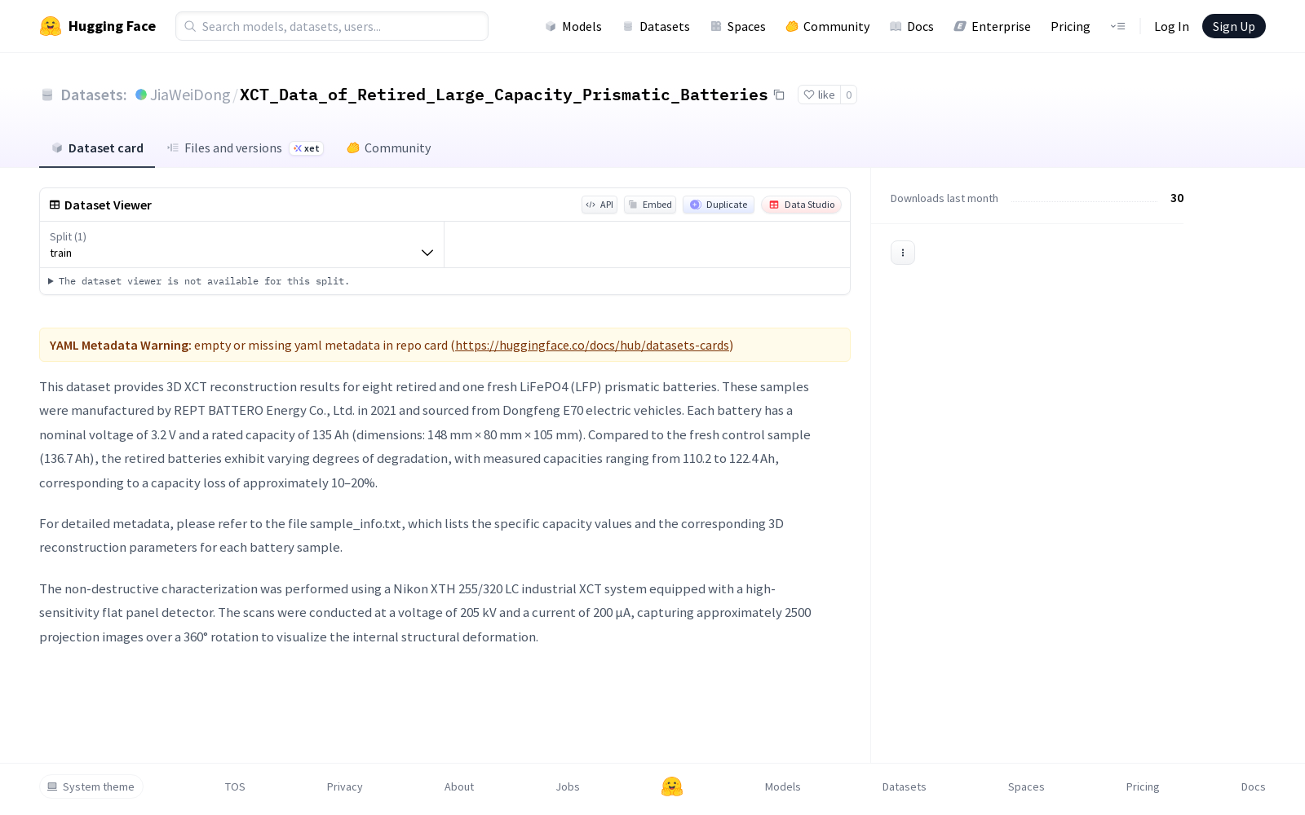Open Pricing in the footer

[1143, 786]
